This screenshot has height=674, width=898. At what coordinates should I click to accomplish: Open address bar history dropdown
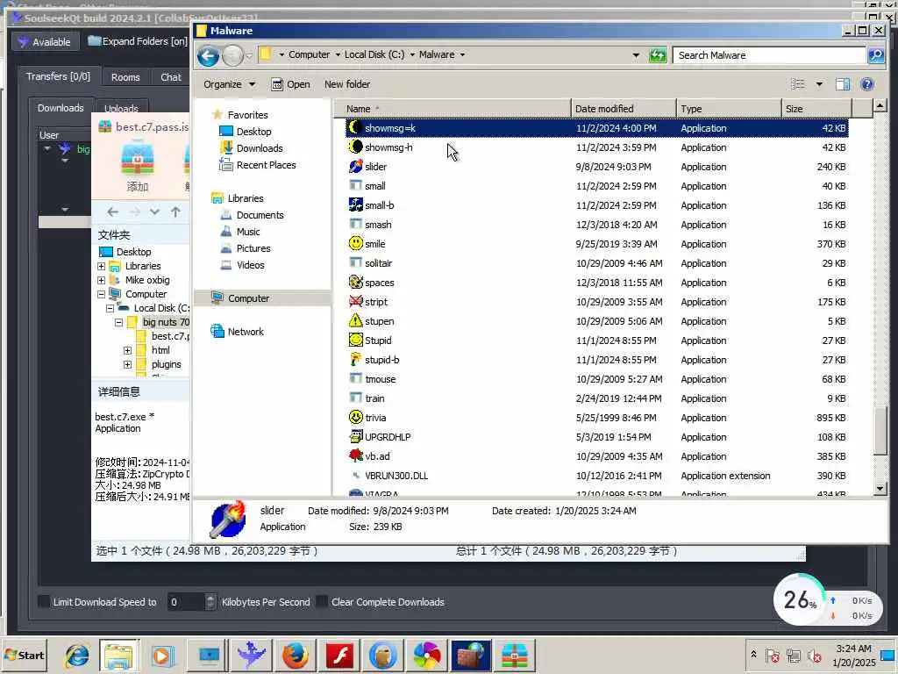[x=636, y=55]
